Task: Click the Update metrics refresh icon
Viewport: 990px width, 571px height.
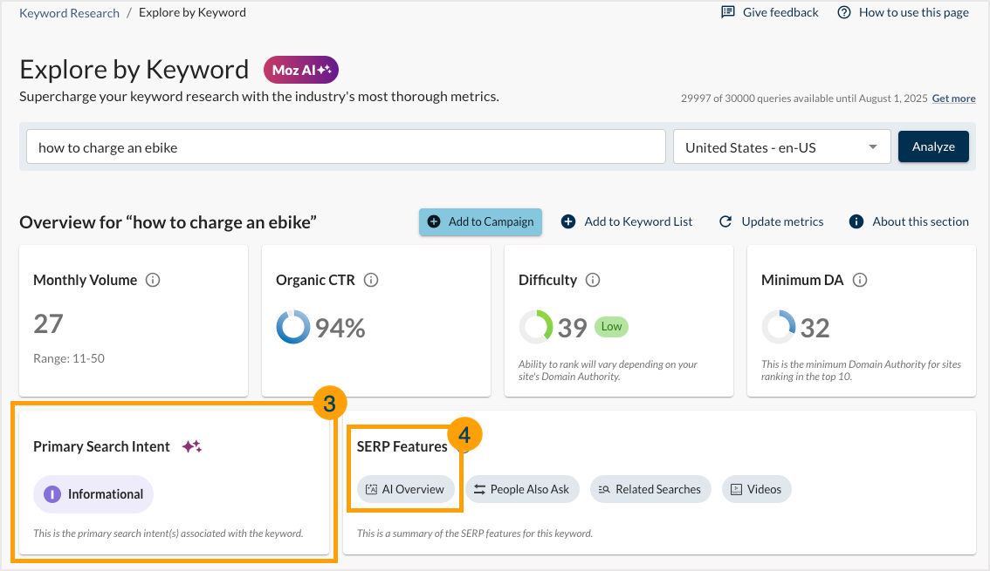Action: pos(725,221)
